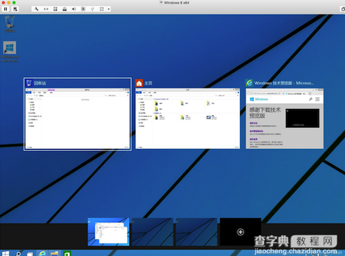Open taskbar search magnifier

point(18,253)
